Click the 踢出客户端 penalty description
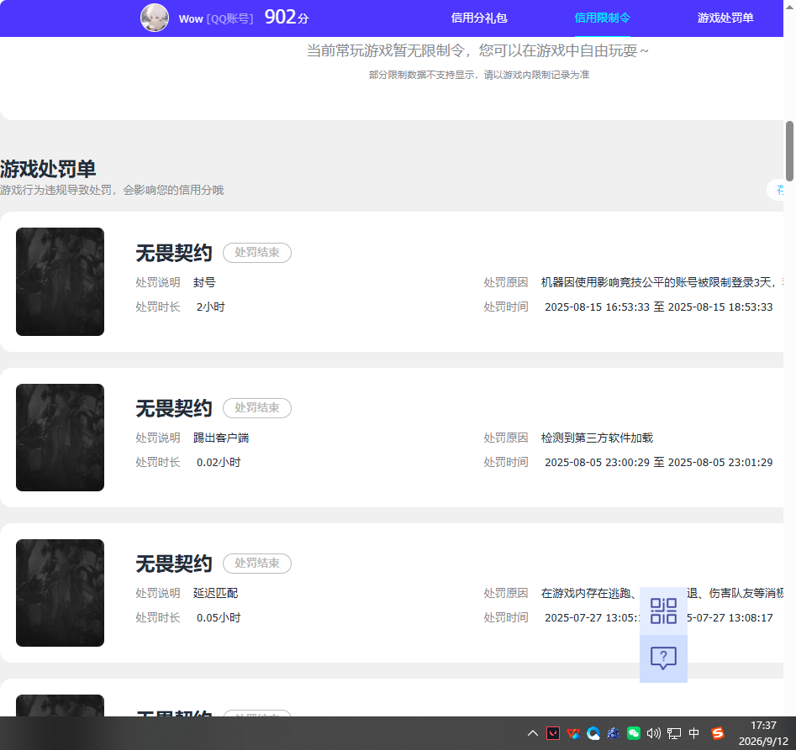This screenshot has width=796, height=750. coord(221,438)
